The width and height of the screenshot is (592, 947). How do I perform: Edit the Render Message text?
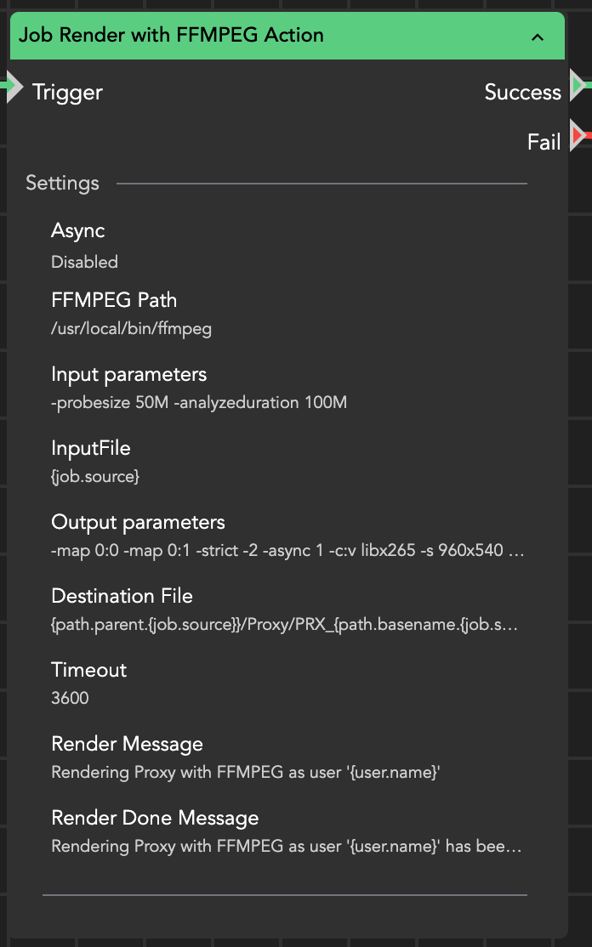click(x=245, y=773)
